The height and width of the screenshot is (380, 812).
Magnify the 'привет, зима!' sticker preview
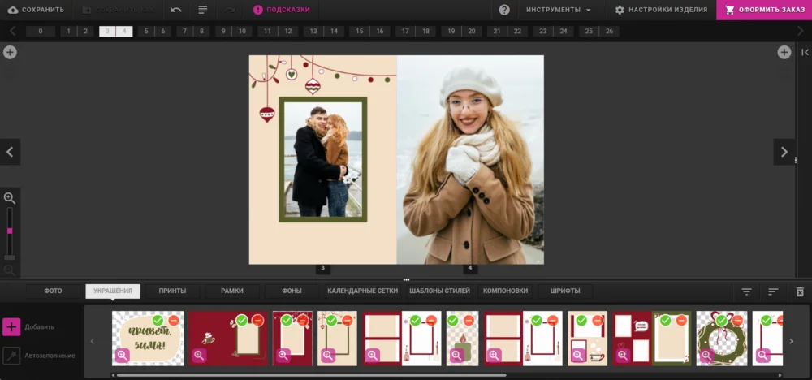click(122, 355)
